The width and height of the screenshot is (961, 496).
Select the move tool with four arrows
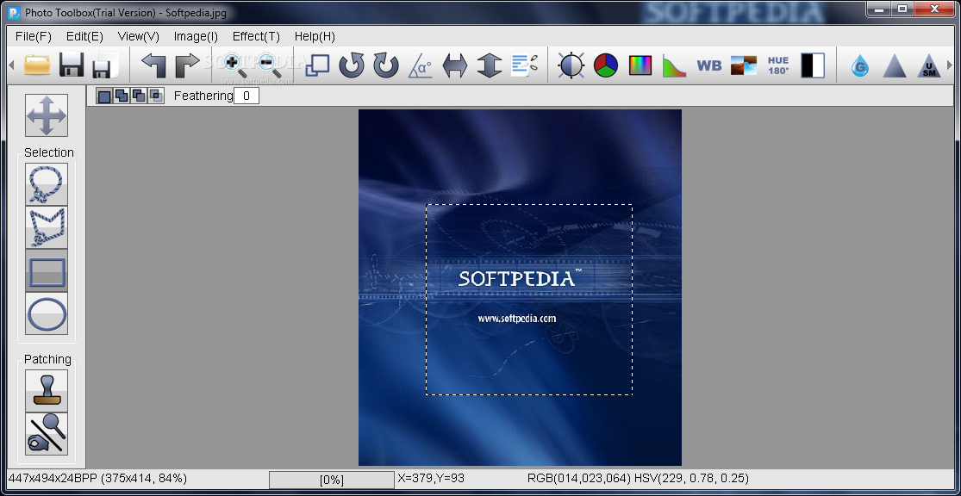47,115
